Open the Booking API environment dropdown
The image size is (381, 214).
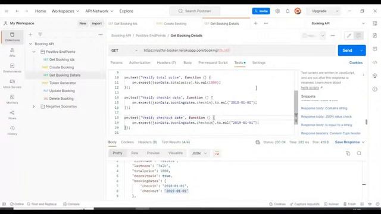[x=338, y=23]
